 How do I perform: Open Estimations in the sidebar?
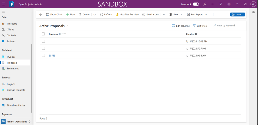[x=13, y=68]
